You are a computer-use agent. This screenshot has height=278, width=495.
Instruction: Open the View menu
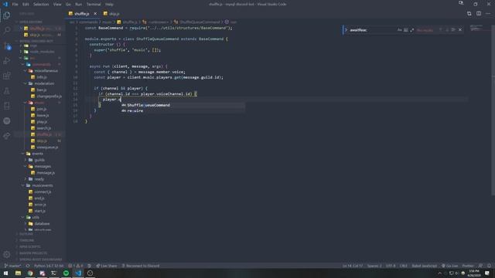tap(57, 5)
